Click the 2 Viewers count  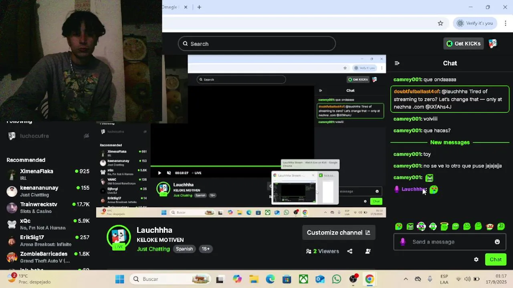(323, 251)
